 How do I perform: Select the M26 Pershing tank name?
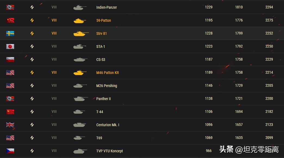coord(107,86)
